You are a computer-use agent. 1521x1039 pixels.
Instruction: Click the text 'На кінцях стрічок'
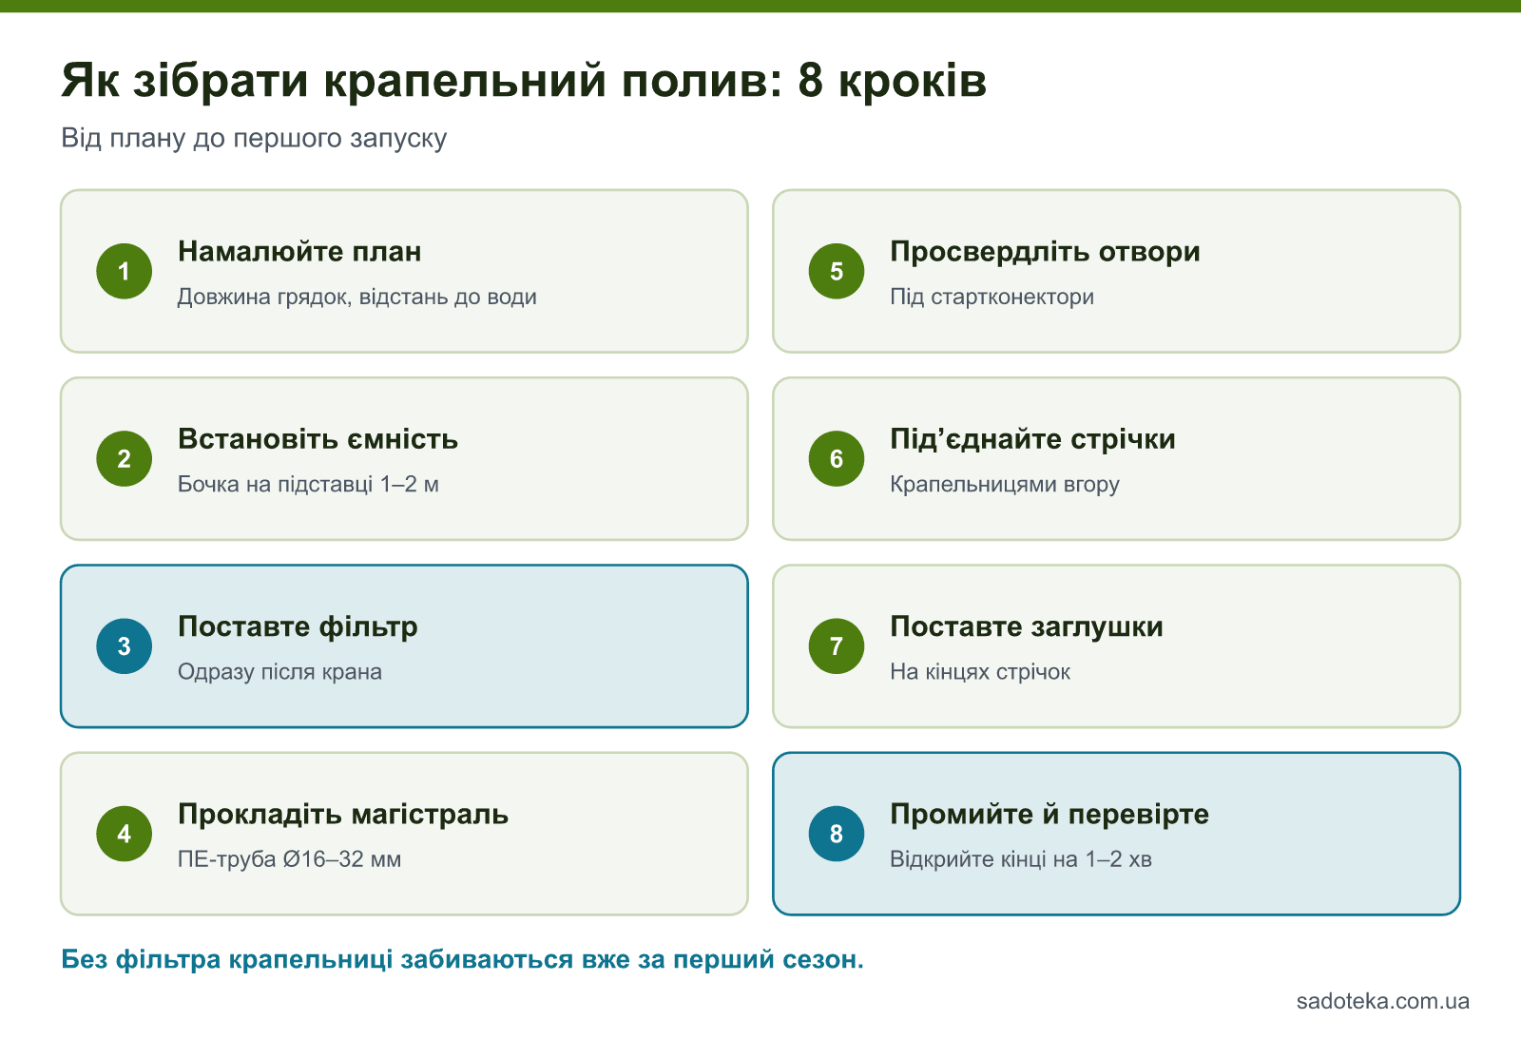pyautogui.click(x=980, y=672)
